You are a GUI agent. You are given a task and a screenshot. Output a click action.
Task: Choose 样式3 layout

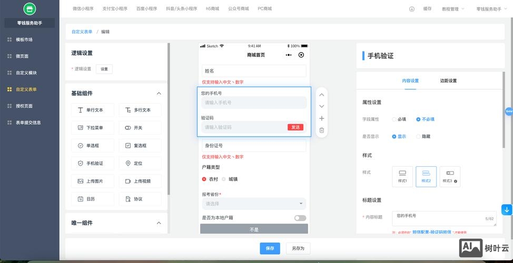[x=450, y=177]
